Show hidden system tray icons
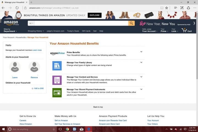The width and height of the screenshot is (198, 132). point(167,129)
